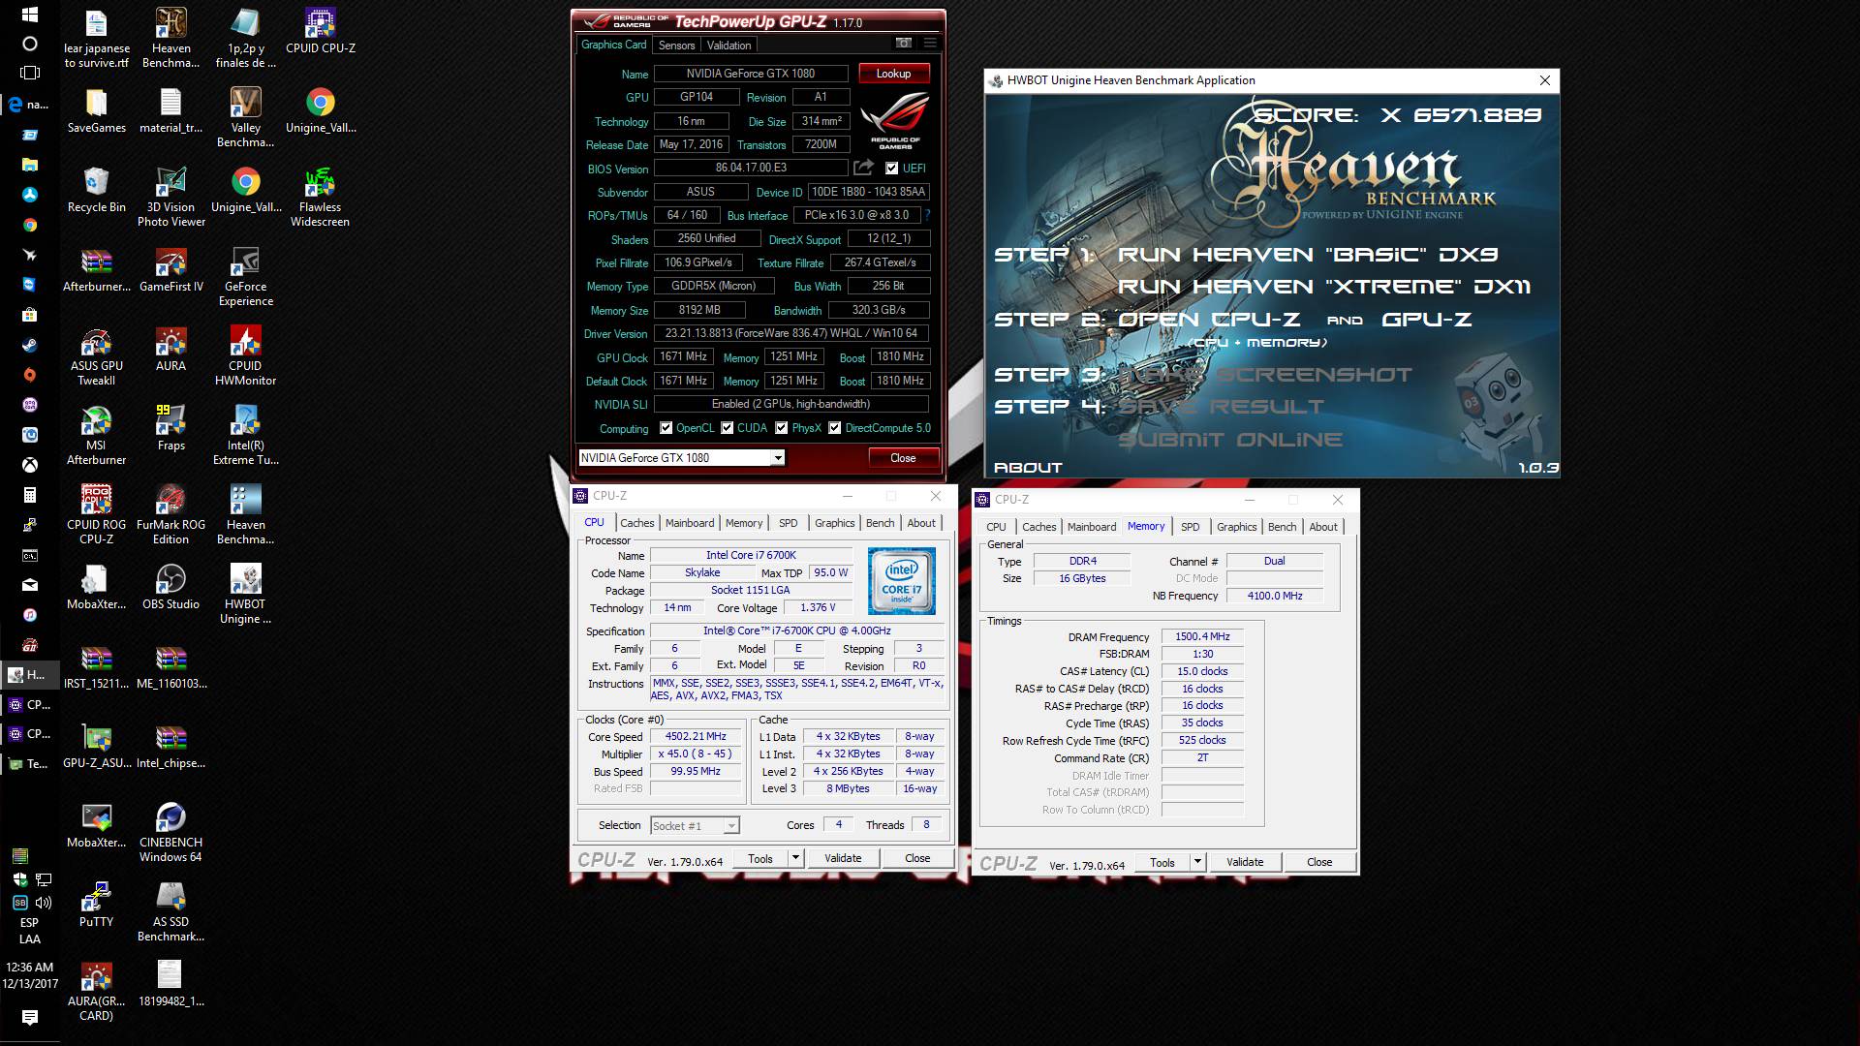Open Recycle Bin on desktop

click(x=97, y=190)
